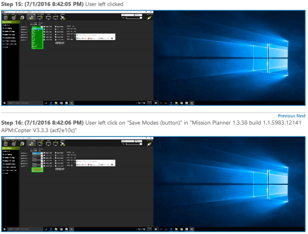
Task: Open File Explorer taskbar icon in Step 16 screenshot
Action: [x=56, y=229]
